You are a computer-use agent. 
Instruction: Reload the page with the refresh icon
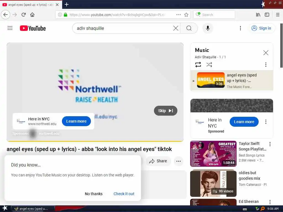(23, 15)
